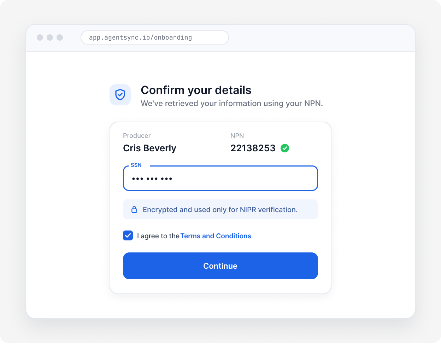441x350 pixels.
Task: Click the first gray window control dot
Action: 40,37
